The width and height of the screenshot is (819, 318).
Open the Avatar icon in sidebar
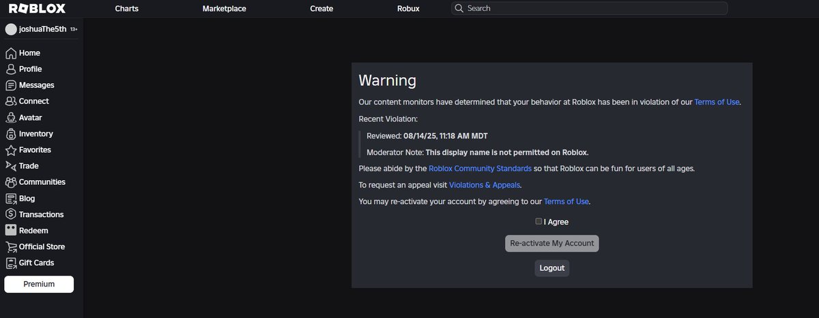pos(11,117)
